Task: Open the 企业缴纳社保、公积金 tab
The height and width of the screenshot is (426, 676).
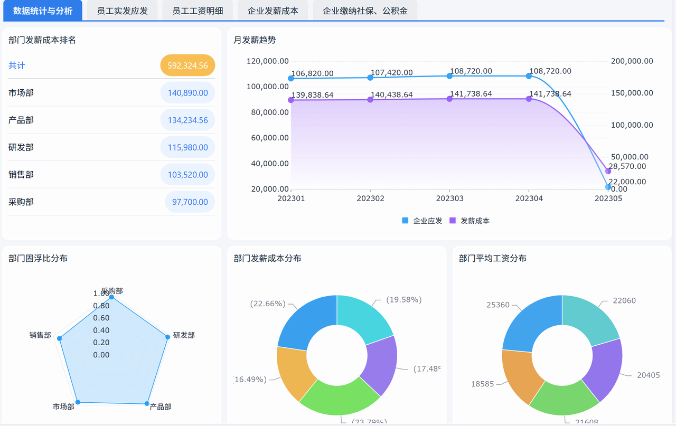Action: tap(365, 11)
